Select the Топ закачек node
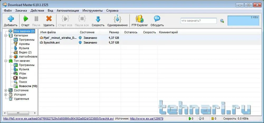Image resolution: width=264 pixels, height=123 pixels. (22, 61)
